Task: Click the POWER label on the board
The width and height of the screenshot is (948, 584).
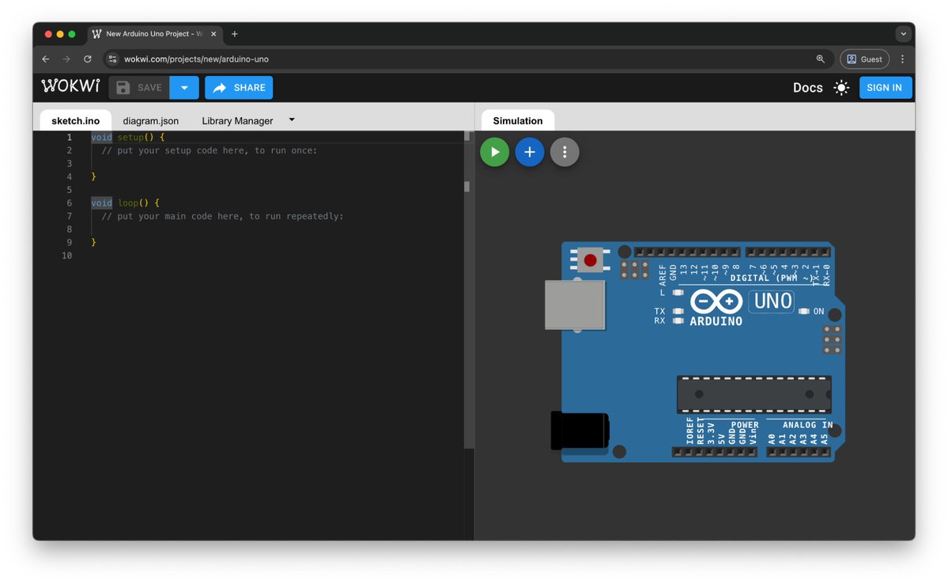Action: pyautogui.click(x=744, y=425)
